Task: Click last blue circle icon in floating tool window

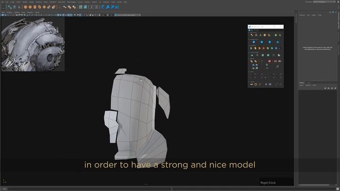Action: [x=277, y=42]
